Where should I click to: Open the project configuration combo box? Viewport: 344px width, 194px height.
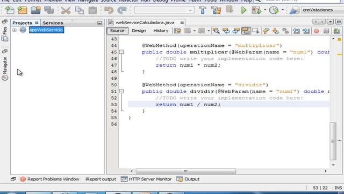(x=164, y=10)
